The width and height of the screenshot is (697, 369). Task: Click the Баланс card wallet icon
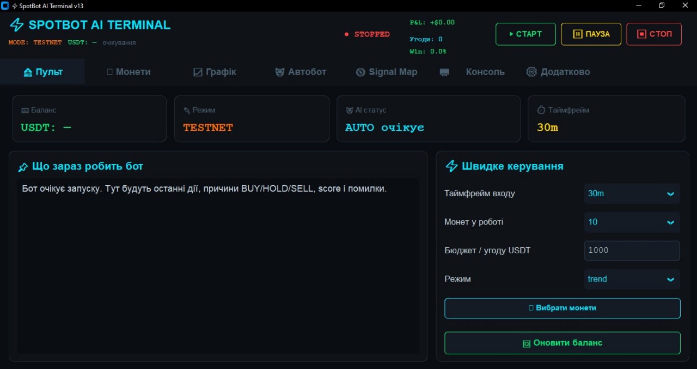25,110
